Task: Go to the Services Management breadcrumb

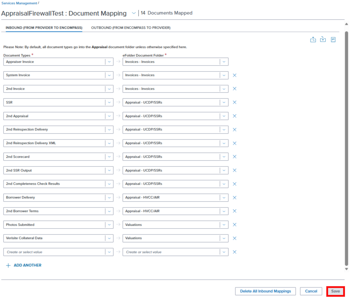Action: point(19,3)
